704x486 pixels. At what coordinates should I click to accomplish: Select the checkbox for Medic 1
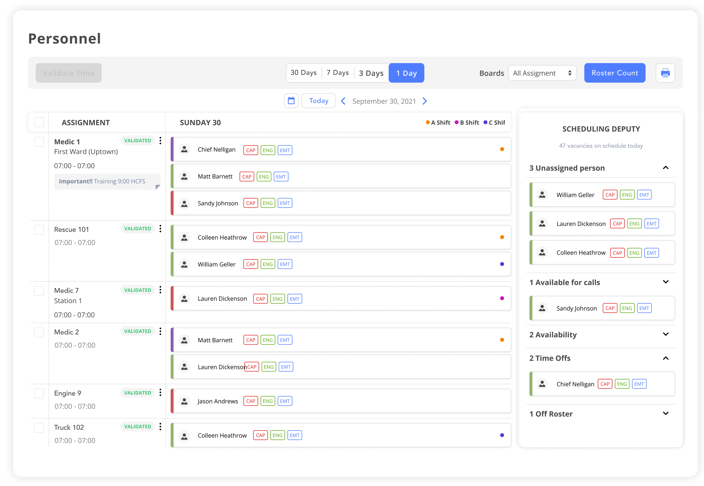pyautogui.click(x=39, y=141)
